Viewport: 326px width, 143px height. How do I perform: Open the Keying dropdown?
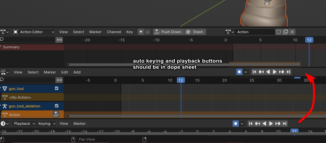coord(46,124)
